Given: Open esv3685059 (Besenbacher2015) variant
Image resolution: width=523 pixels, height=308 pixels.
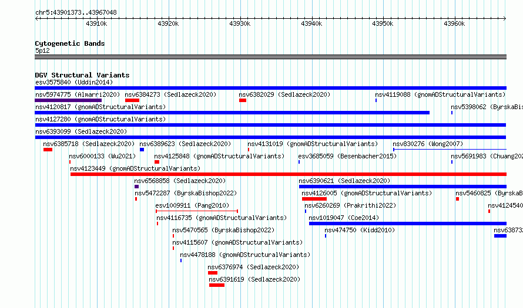Looking at the screenshot, I should [x=347, y=156].
